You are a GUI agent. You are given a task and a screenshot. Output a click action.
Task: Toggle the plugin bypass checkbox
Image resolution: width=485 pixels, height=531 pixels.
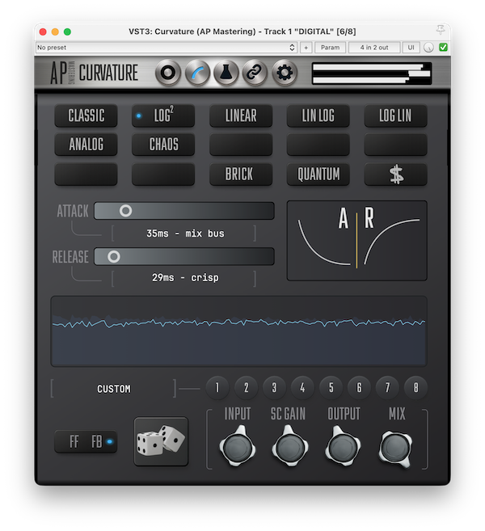(443, 48)
